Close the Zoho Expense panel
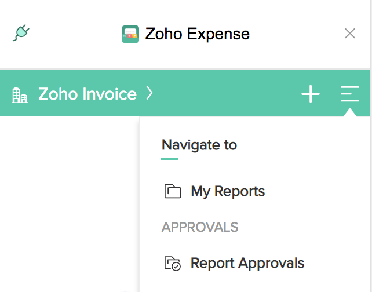This screenshot has height=292, width=372. [x=350, y=34]
